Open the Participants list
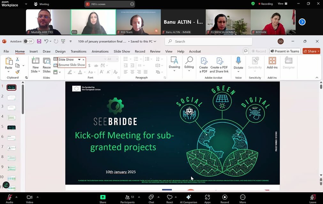 (127, 198)
